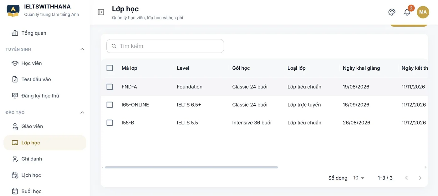This screenshot has width=438, height=196.
Task: Open Ghi danh in the sidebar
Action: [45, 159]
